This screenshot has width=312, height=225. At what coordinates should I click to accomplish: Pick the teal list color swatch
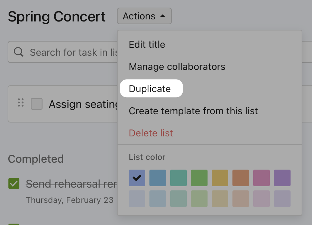(x=178, y=178)
